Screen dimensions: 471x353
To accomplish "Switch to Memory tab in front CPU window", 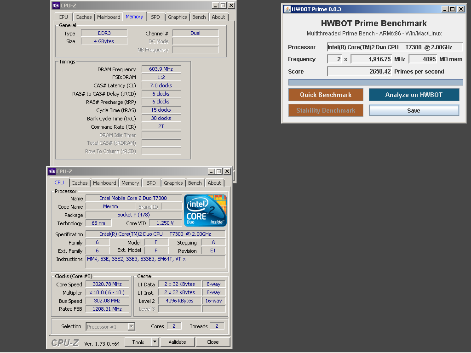I will point(130,183).
